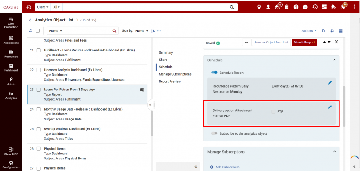The height and width of the screenshot is (171, 360).
Task: Click the Add Subscribers link
Action: click(x=225, y=167)
